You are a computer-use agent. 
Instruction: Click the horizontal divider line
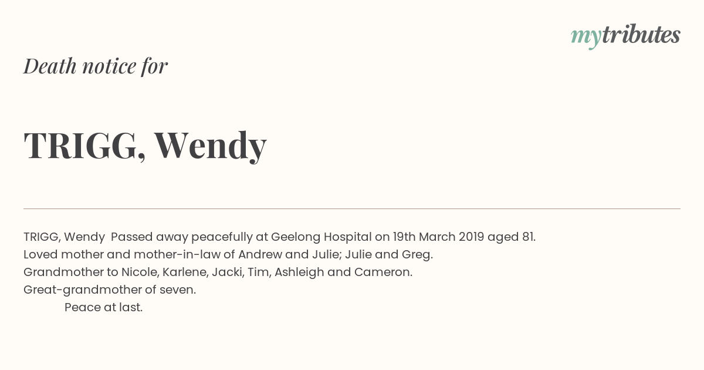[352, 208]
